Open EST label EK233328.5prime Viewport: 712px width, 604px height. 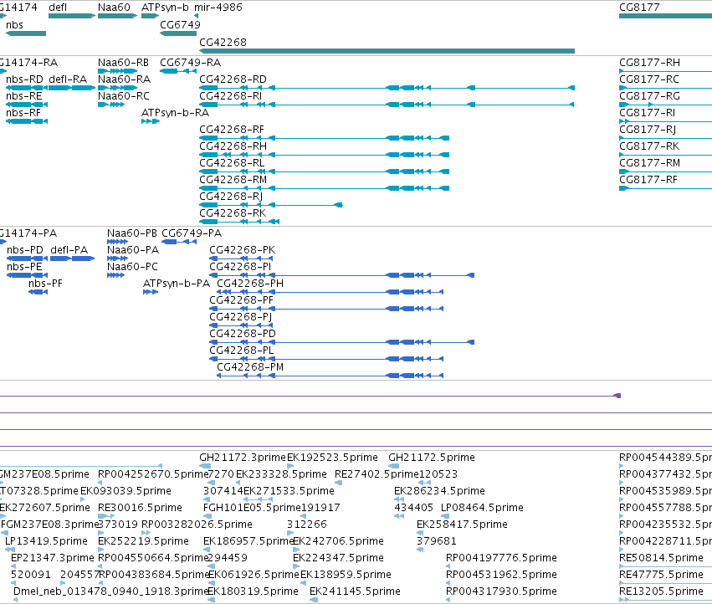(x=281, y=474)
